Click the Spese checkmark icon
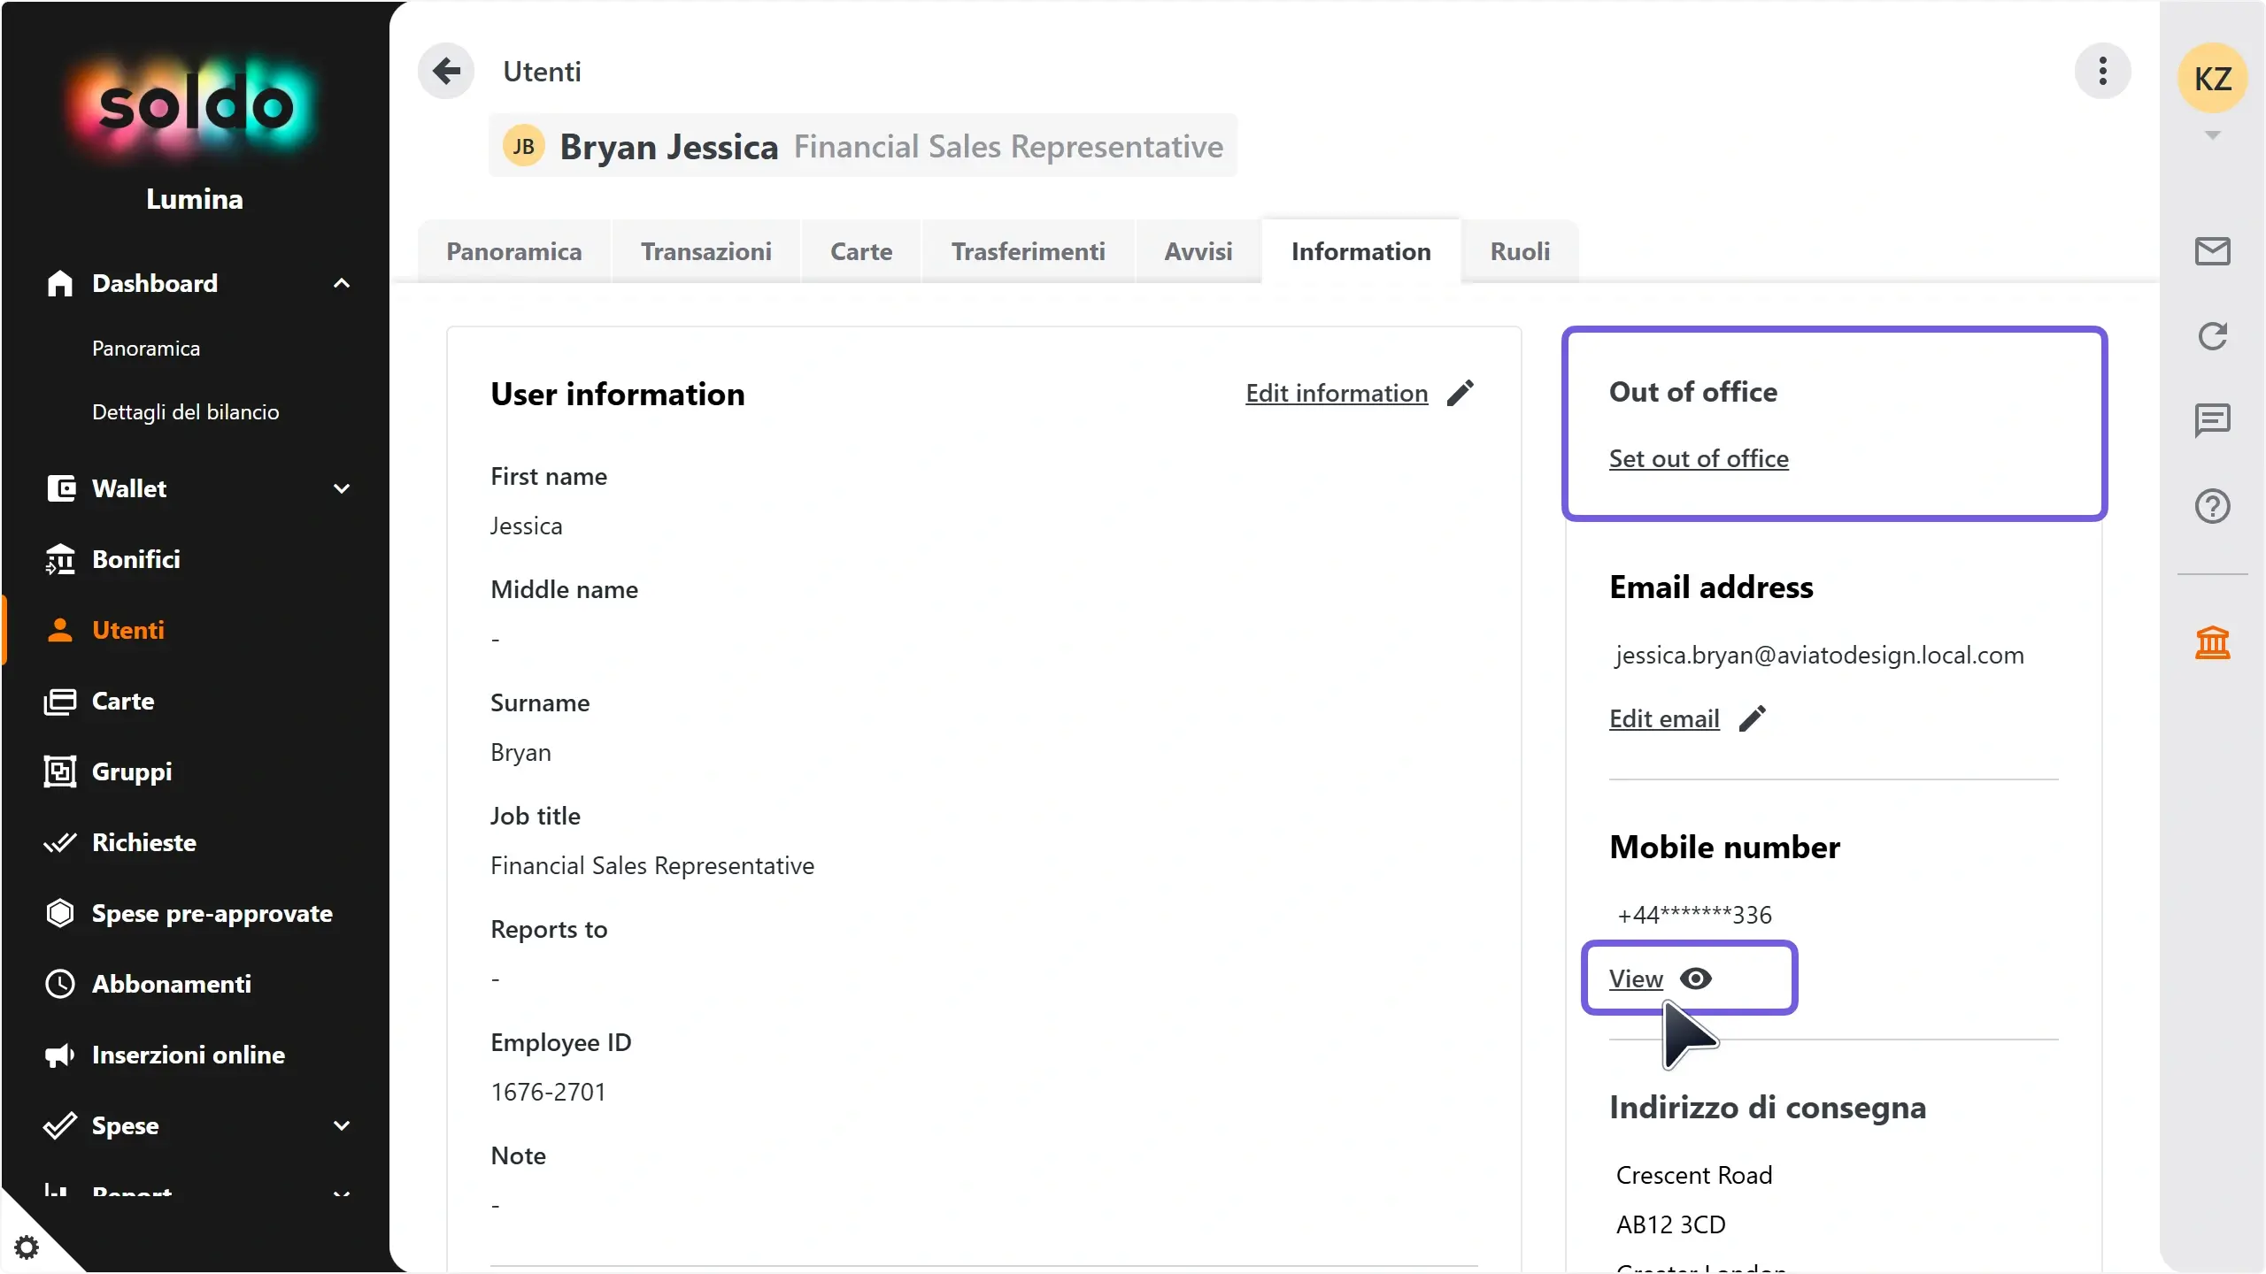The image size is (2266, 1274). 60,1125
